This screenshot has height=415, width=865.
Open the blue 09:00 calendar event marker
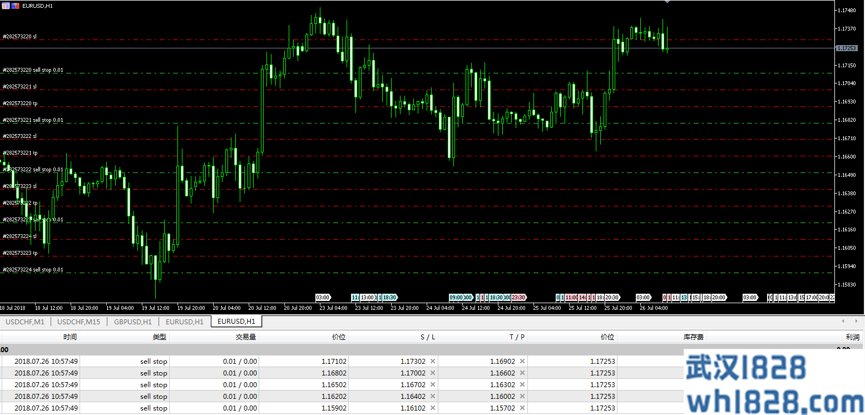(x=456, y=298)
